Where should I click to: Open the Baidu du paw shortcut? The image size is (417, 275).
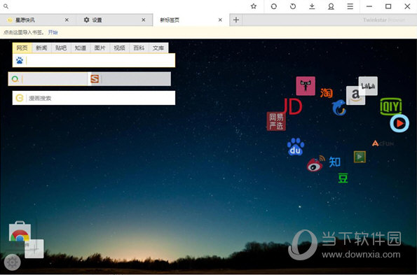tap(296, 146)
